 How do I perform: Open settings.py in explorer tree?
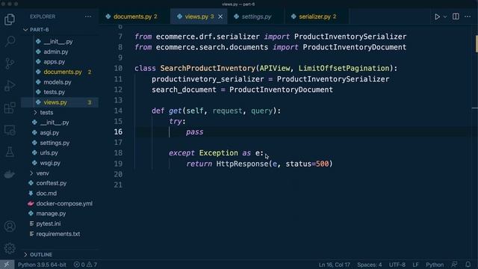coord(55,143)
